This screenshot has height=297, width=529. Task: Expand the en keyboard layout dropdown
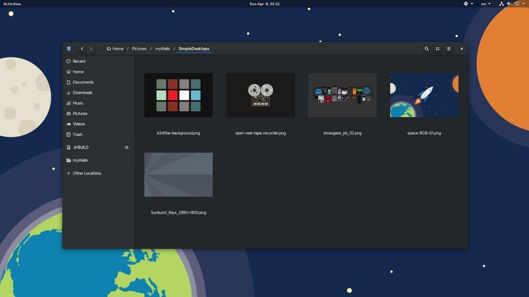pos(486,4)
